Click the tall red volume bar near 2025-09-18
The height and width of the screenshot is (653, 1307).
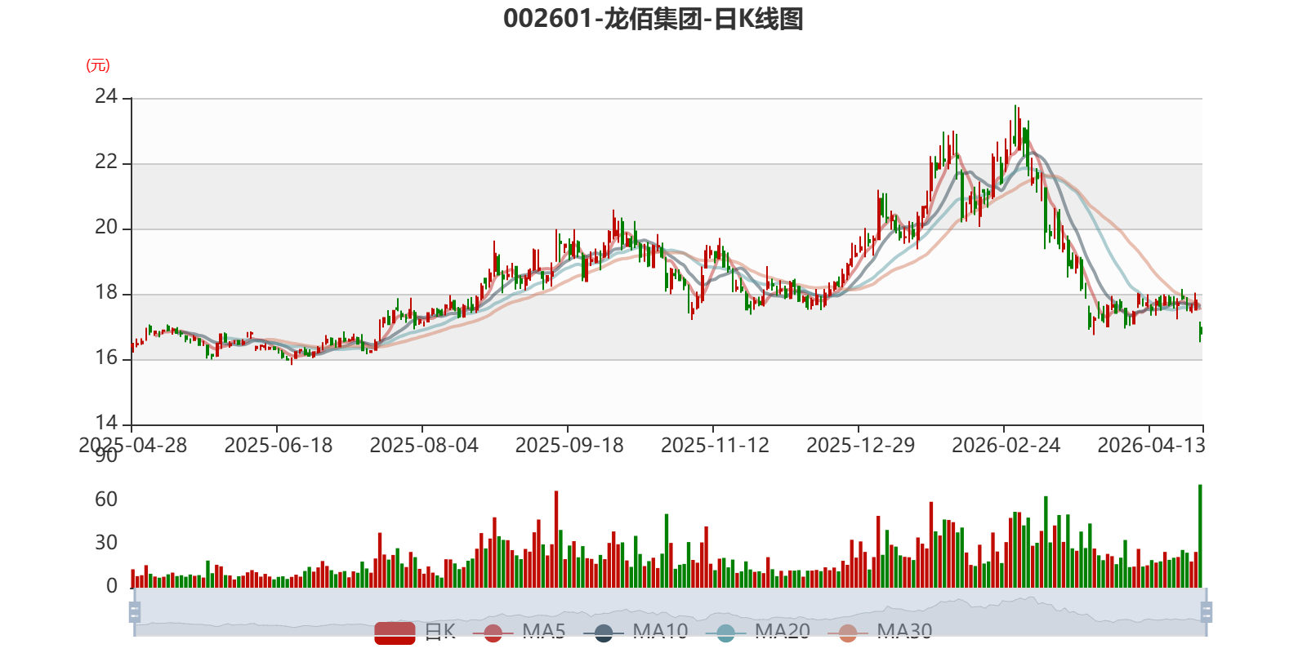click(x=556, y=540)
